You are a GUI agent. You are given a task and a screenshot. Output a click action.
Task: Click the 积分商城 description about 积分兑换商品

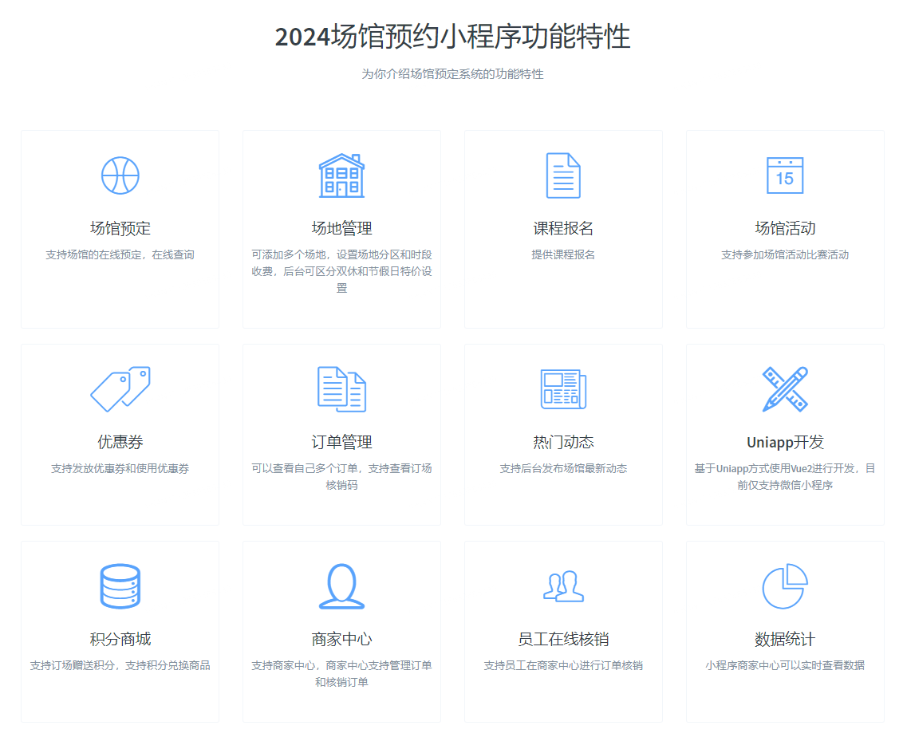point(120,665)
